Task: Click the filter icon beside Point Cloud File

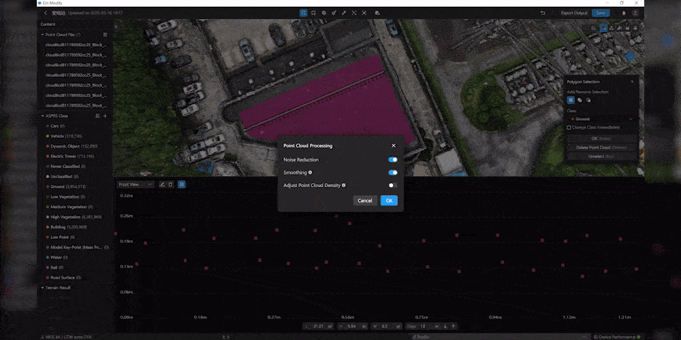Action: [105, 35]
